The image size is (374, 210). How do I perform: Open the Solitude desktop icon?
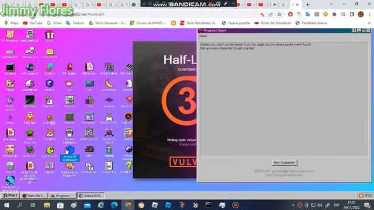point(109,152)
